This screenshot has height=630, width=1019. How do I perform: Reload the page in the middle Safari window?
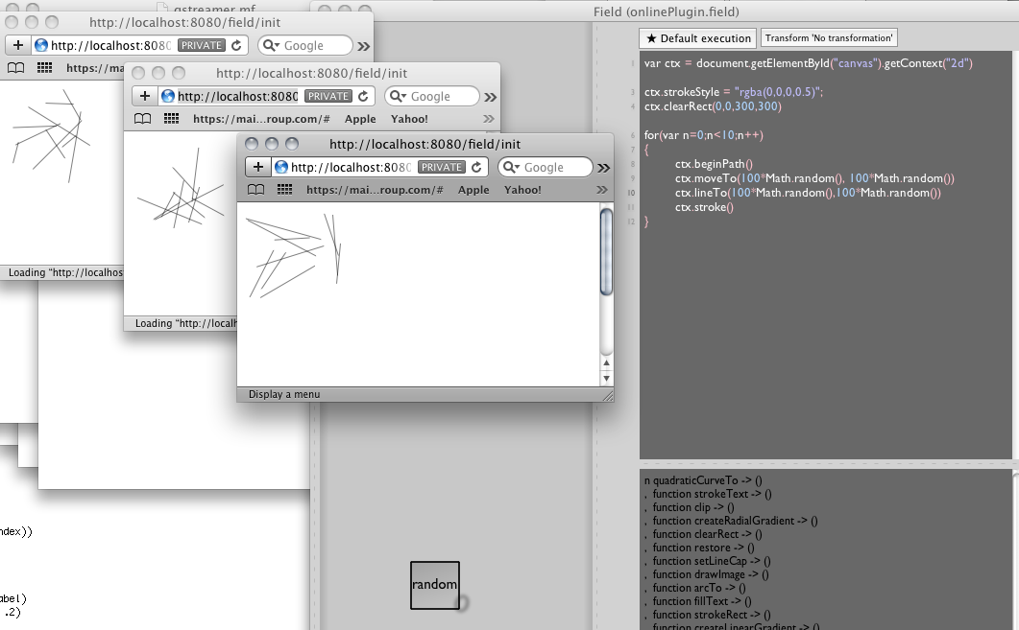(363, 96)
